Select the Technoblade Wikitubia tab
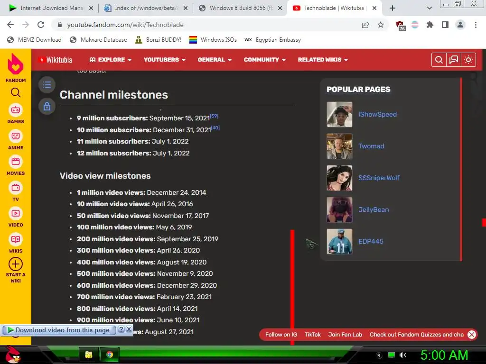 coord(334,8)
